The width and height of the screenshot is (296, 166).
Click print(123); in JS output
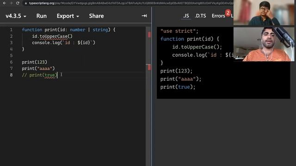176,71
